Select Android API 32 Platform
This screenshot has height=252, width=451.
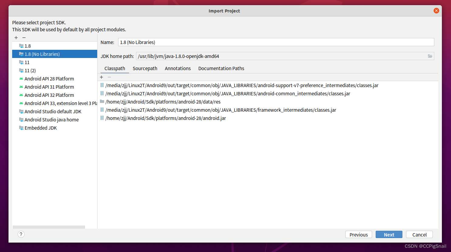(55, 95)
